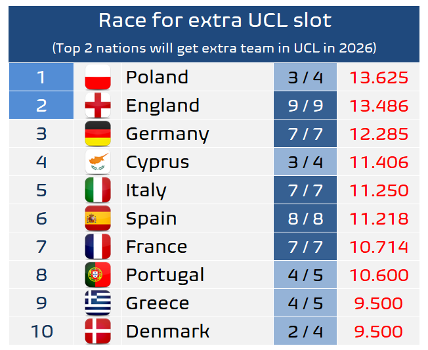Click the Spain flag icon
This screenshot has height=350, width=428.
pos(98,219)
